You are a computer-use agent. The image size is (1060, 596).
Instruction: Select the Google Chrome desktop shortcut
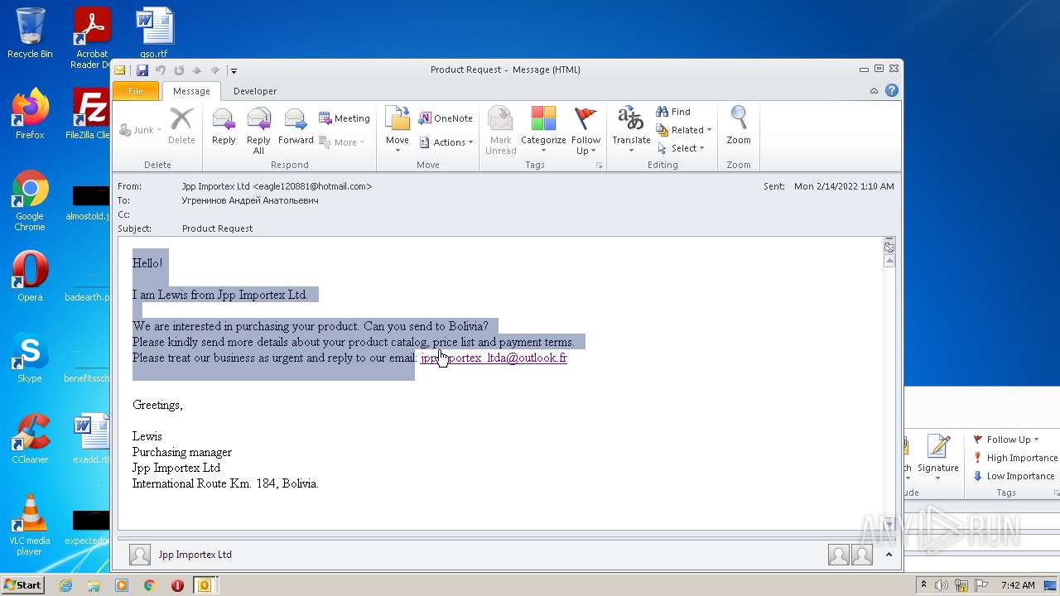[30, 201]
